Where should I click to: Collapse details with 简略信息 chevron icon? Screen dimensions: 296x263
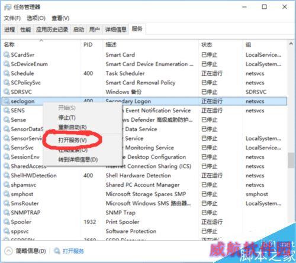[x=9, y=251]
